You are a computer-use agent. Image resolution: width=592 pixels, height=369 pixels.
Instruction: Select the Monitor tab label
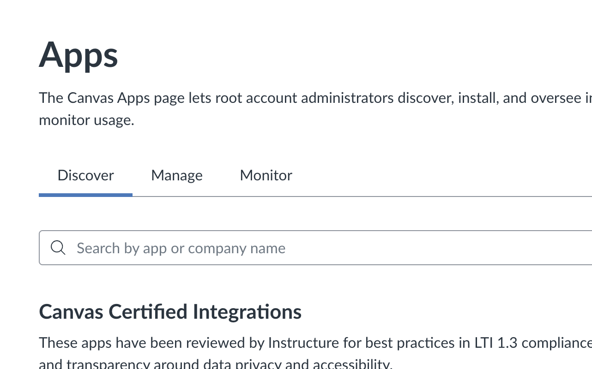click(x=266, y=175)
